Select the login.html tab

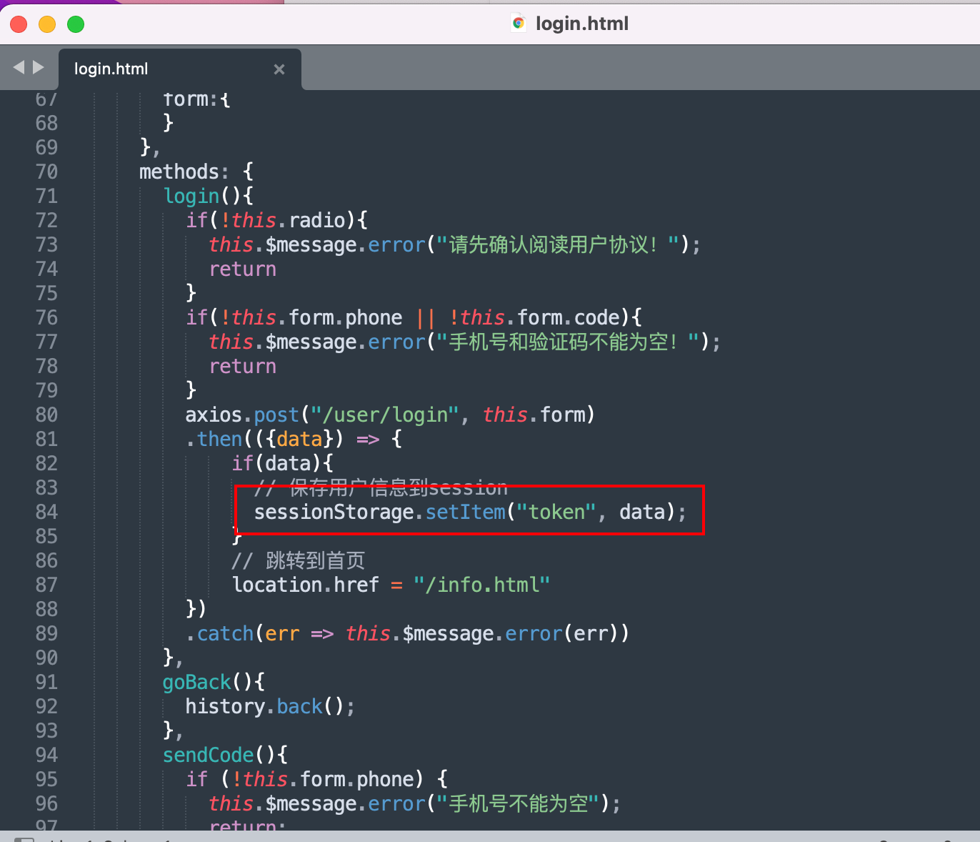(179, 69)
